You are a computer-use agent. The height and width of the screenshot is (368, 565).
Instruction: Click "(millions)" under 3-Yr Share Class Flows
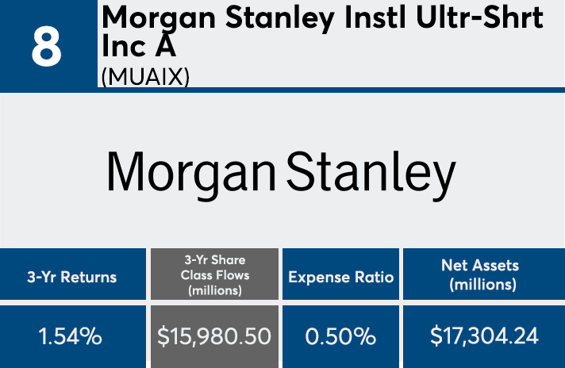215,290
